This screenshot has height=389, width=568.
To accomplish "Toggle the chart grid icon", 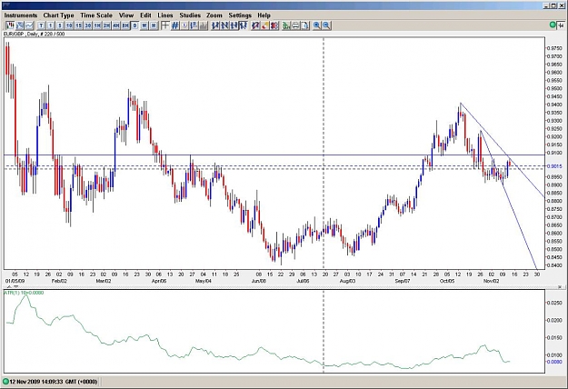I will click(174, 25).
